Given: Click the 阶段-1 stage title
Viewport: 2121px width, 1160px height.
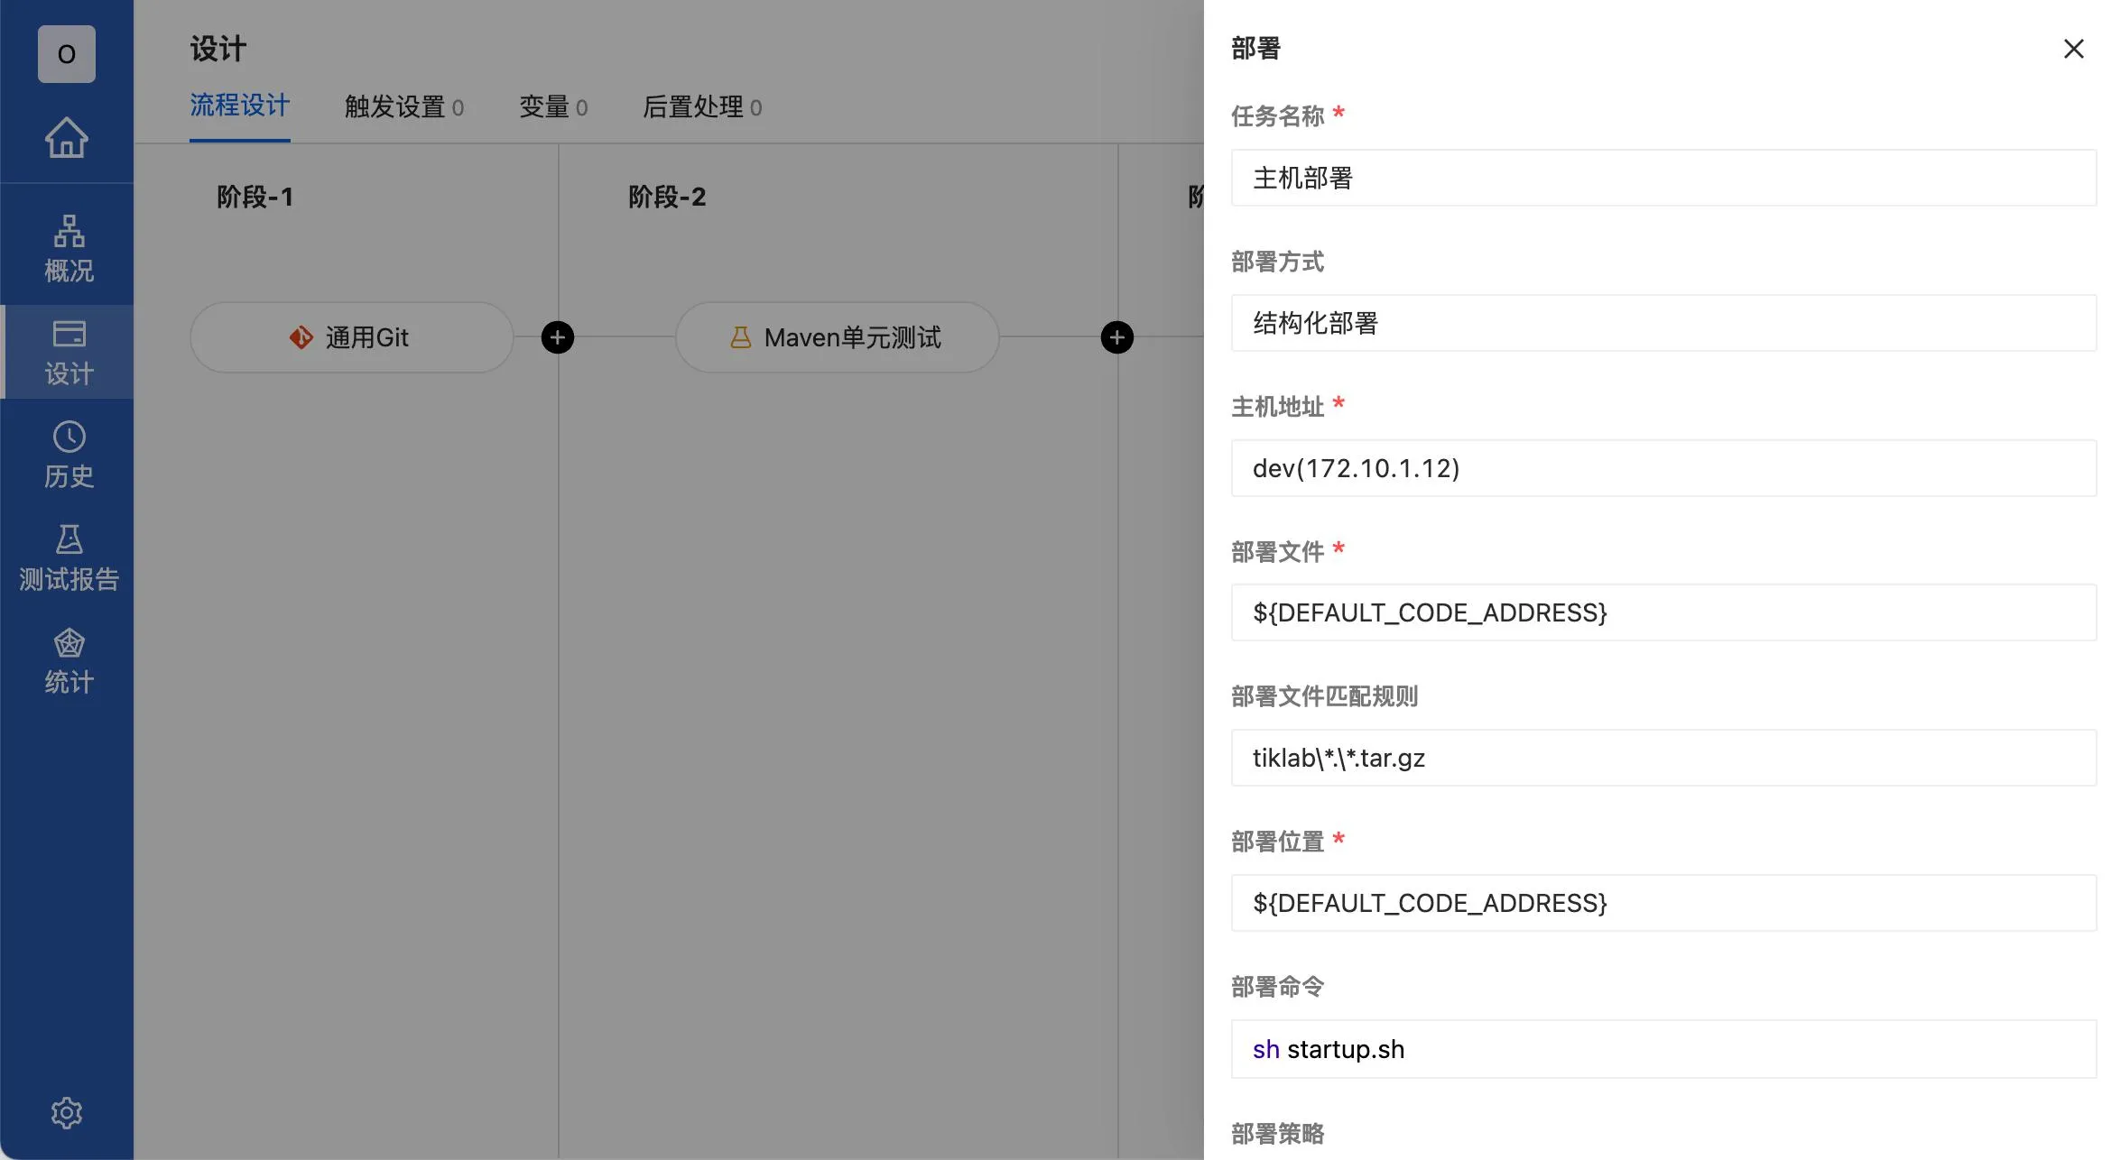Looking at the screenshot, I should [255, 197].
